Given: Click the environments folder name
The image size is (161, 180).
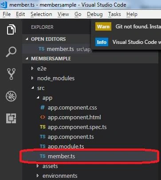Looking at the screenshot, I should (60, 176).
